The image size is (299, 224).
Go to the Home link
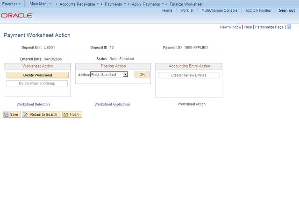pyautogui.click(x=167, y=10)
